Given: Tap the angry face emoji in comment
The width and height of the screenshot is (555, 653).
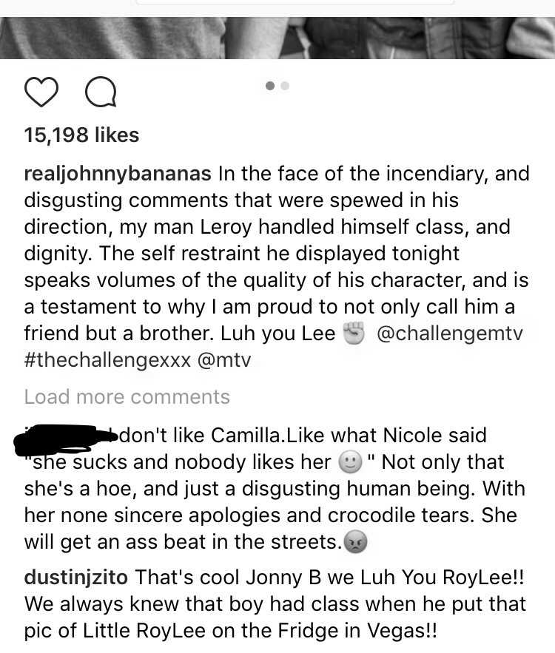Looking at the screenshot, I should 355,542.
